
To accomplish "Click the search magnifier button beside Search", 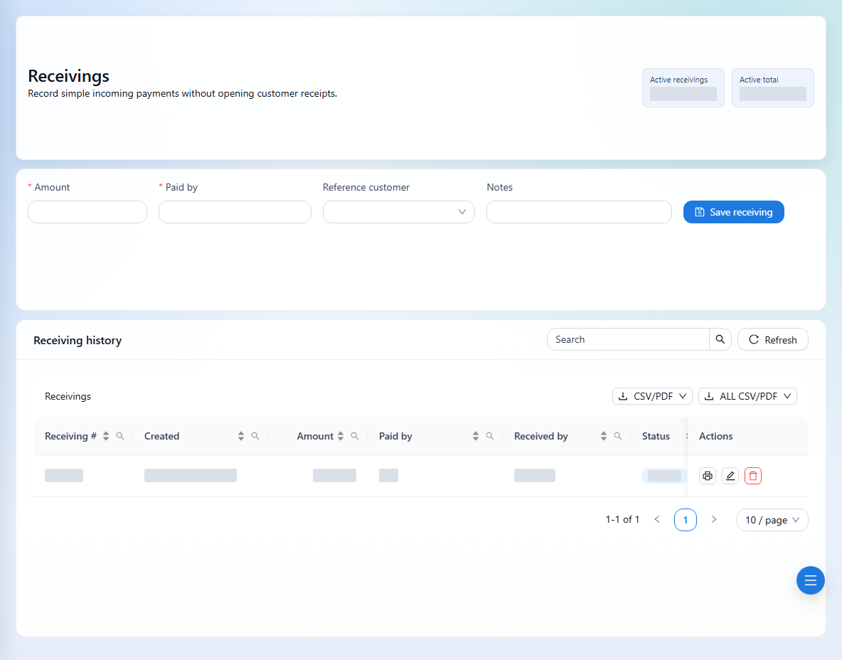I will point(720,339).
